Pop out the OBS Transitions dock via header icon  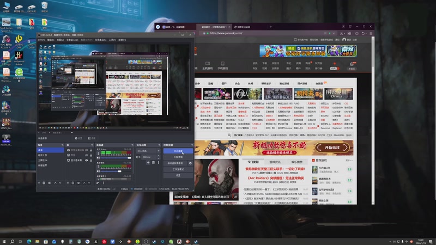(x=159, y=145)
